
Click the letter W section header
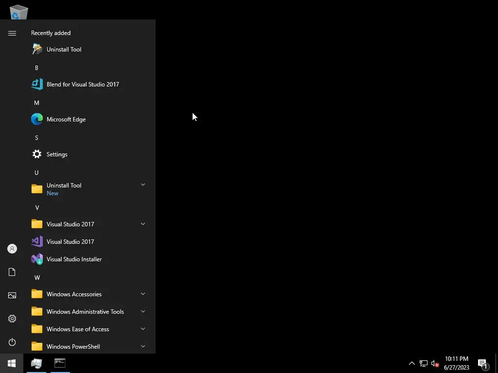click(37, 277)
